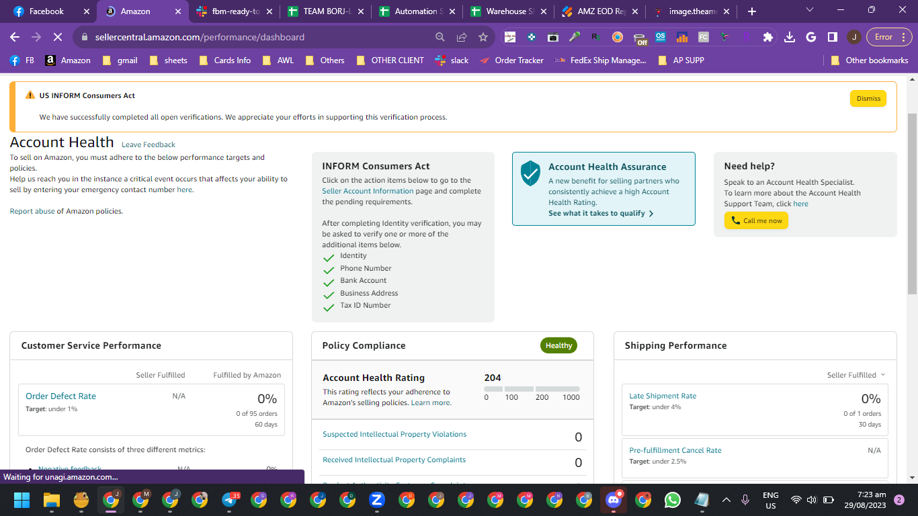This screenshot has width=918, height=516.
Task: Open the Cards Info bookmark folder
Action: [x=224, y=60]
